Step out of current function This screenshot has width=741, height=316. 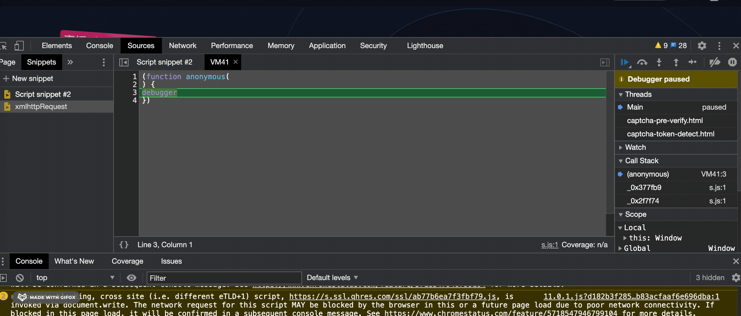coord(676,62)
